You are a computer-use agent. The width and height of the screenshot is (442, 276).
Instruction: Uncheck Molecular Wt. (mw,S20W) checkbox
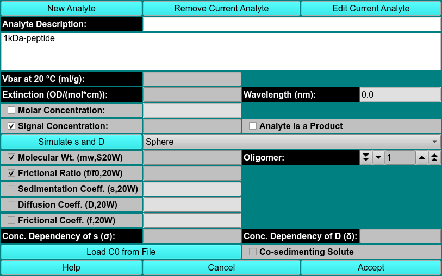pyautogui.click(x=11, y=158)
